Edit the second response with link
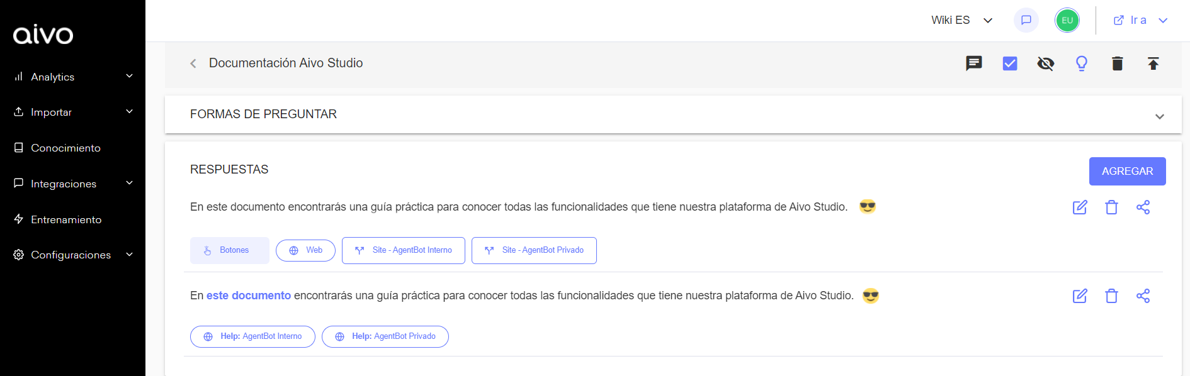1190x376 pixels. coord(1080,296)
